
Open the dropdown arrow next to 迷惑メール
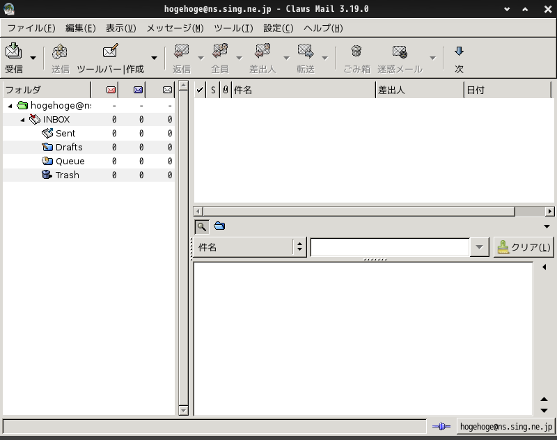coord(432,58)
